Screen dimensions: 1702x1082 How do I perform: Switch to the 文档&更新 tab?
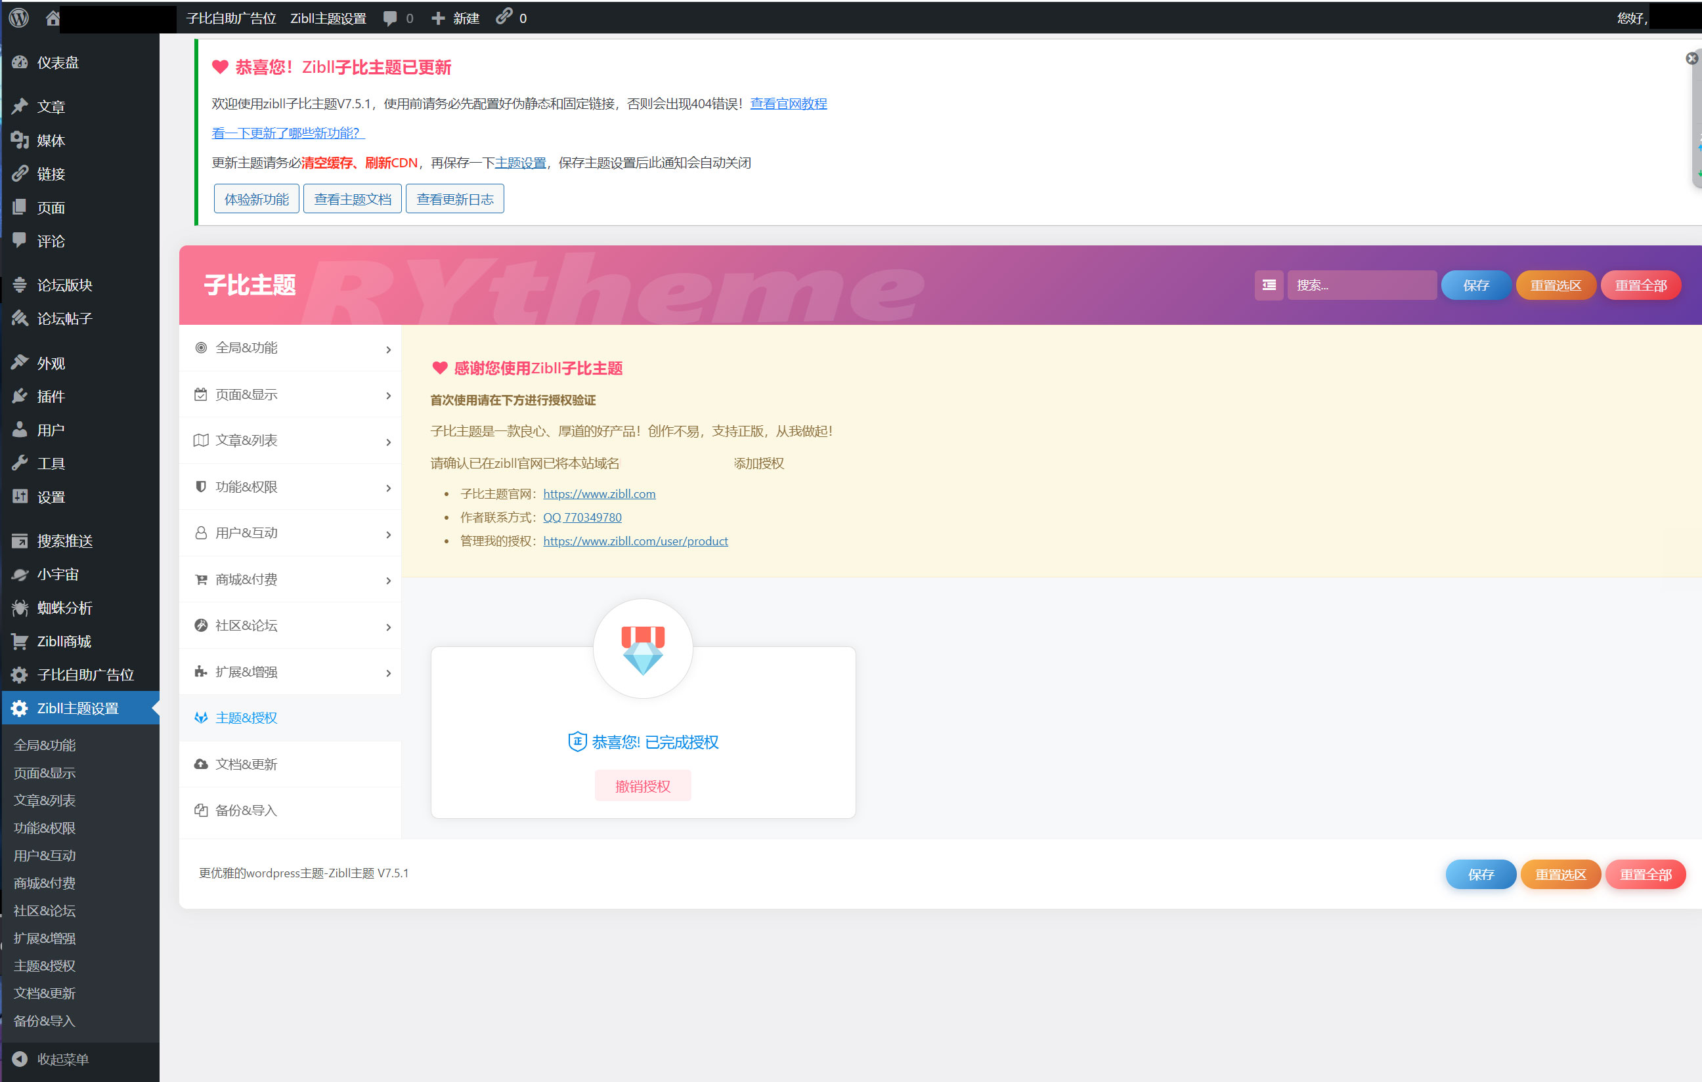(246, 764)
